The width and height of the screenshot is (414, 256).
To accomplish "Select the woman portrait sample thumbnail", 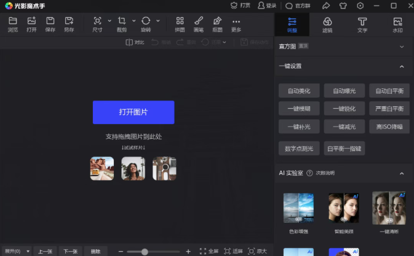I will tap(133, 168).
